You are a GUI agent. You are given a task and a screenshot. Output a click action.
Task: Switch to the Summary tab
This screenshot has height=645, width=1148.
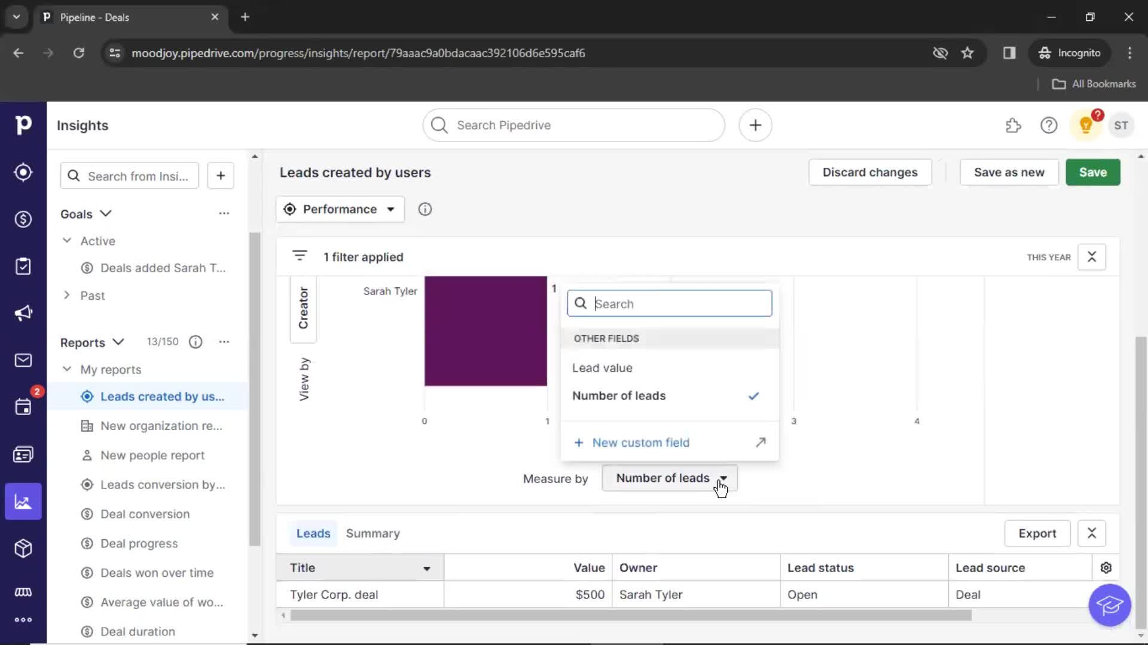click(x=372, y=533)
